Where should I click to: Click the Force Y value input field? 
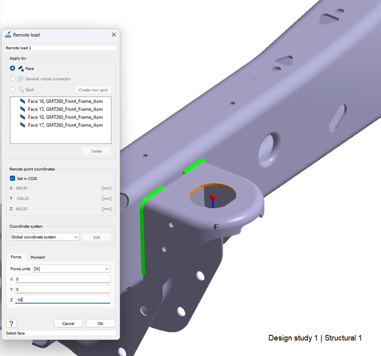pos(62,289)
